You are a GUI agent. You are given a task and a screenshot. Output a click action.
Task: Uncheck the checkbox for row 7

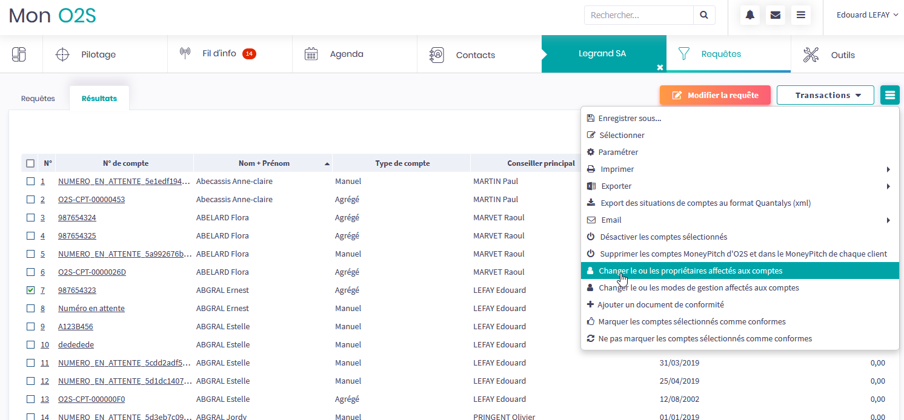tap(30, 290)
